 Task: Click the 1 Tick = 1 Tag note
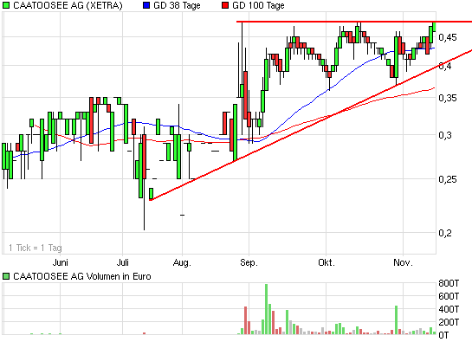[x=36, y=248]
